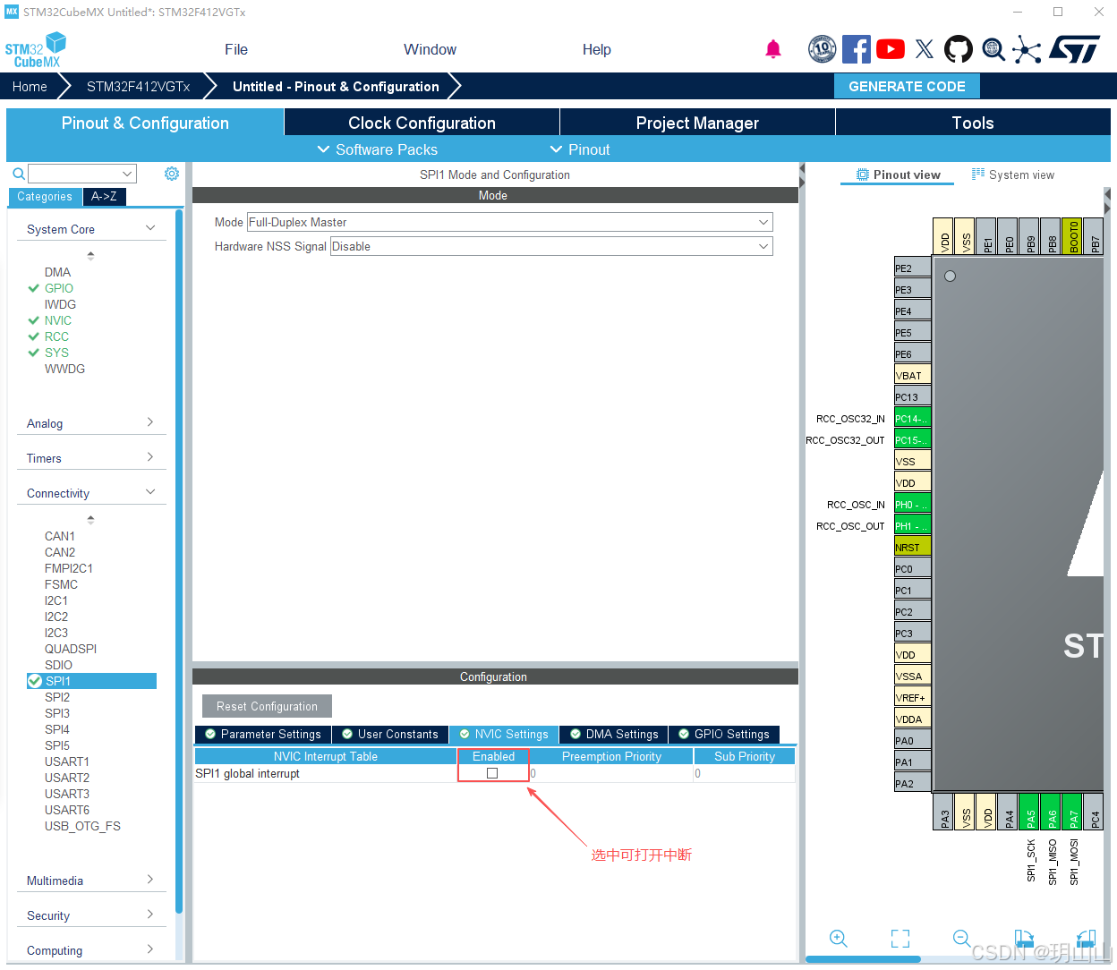Image resolution: width=1117 pixels, height=970 pixels.
Task: Rotate the chip clockwise
Action: 1024,938
